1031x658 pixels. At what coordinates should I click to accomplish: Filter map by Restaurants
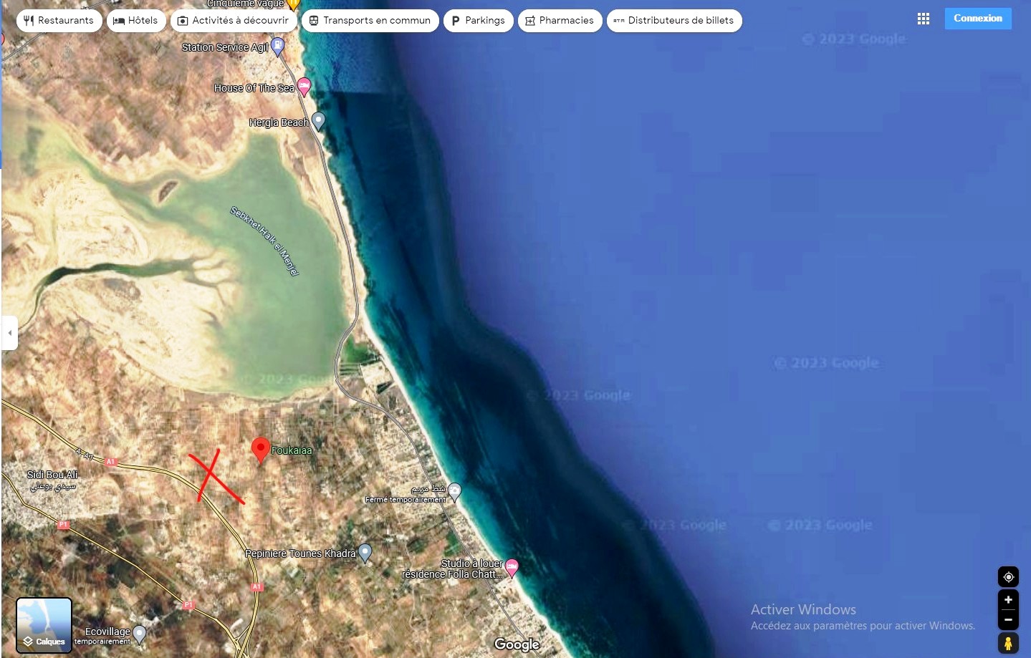[59, 21]
